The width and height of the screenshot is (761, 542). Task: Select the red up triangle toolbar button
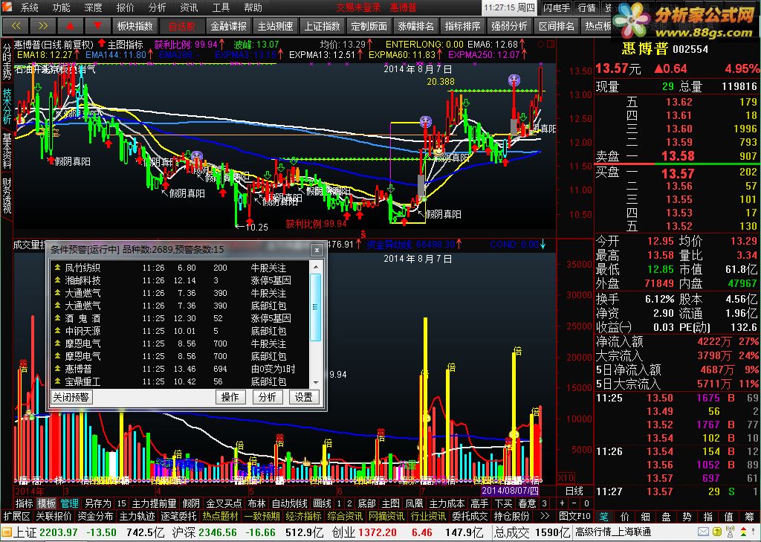[x=71, y=26]
